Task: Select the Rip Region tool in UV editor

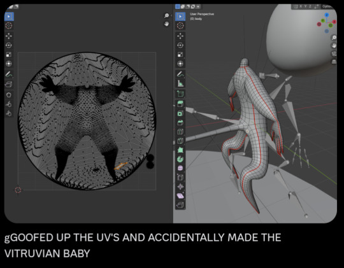Action: tap(9, 84)
